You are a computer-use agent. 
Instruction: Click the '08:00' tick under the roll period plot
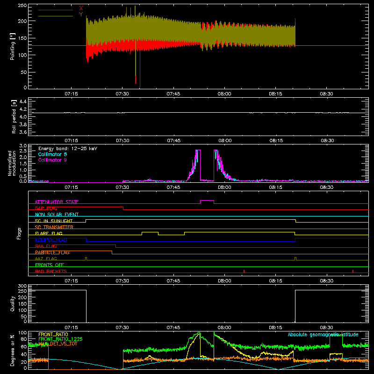pos(225,141)
